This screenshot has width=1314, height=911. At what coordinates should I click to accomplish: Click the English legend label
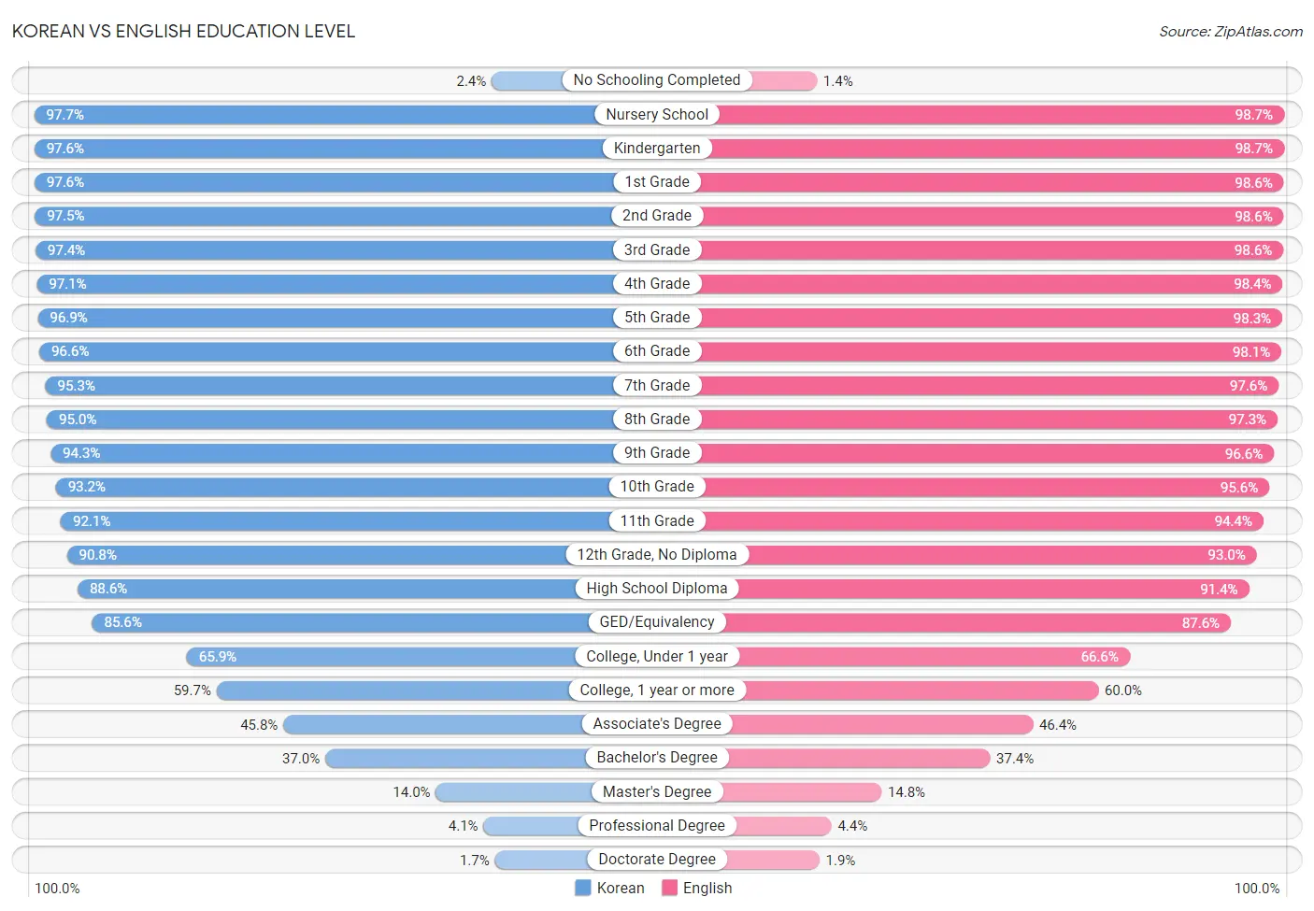click(x=707, y=888)
